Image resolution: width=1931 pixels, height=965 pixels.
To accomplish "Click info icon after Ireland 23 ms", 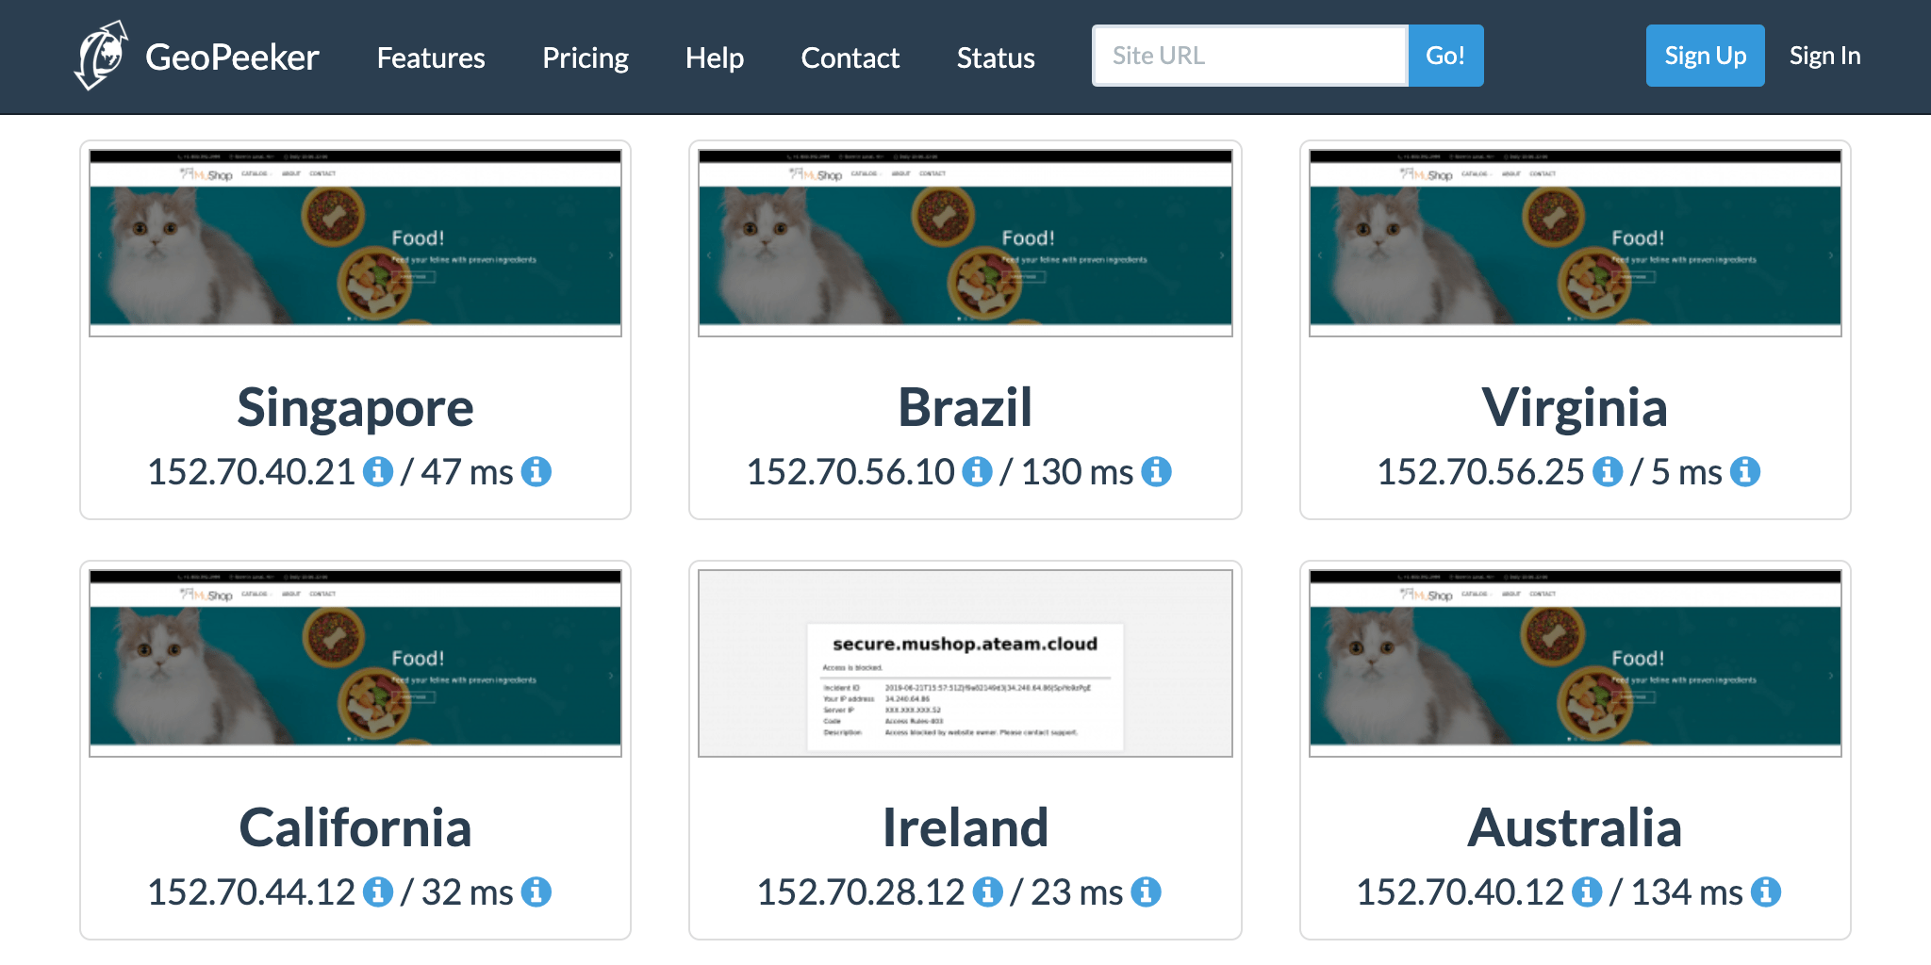I will click(x=1146, y=891).
